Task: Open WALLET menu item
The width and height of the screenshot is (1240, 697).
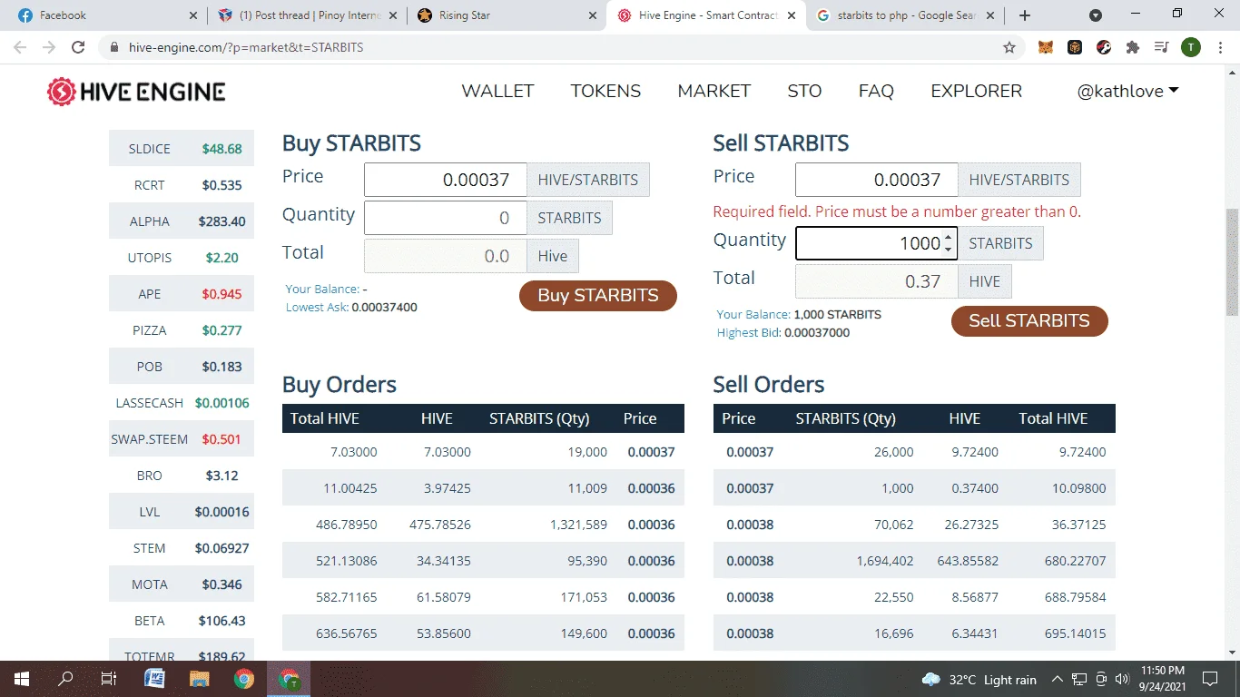Action: pos(497,92)
